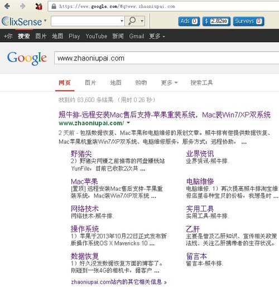
Task: Click the ClixSense Ads 0 button
Action: 189,21
